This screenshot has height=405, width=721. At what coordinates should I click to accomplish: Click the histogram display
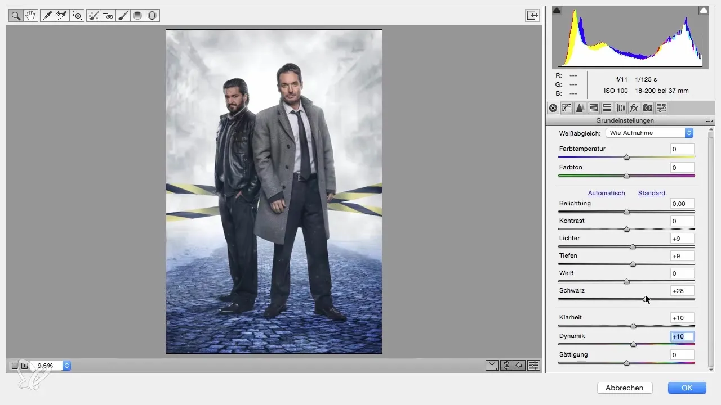click(x=630, y=38)
